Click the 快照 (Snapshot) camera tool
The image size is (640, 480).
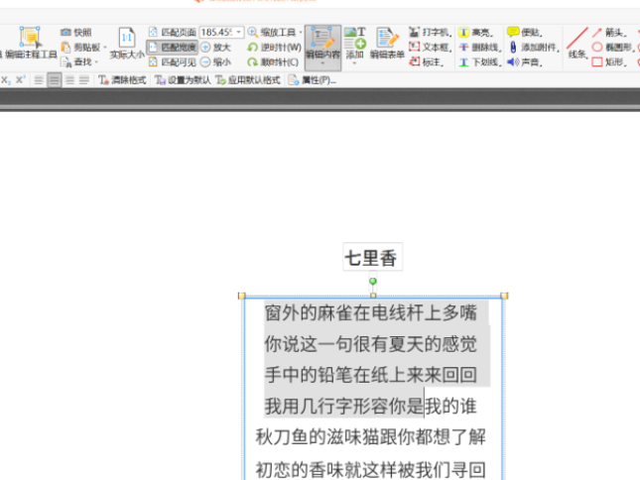76,32
